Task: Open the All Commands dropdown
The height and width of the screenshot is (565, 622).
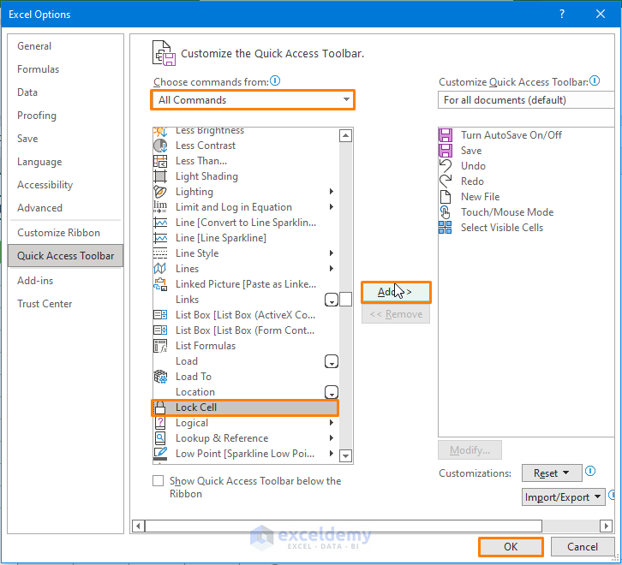Action: point(253,100)
